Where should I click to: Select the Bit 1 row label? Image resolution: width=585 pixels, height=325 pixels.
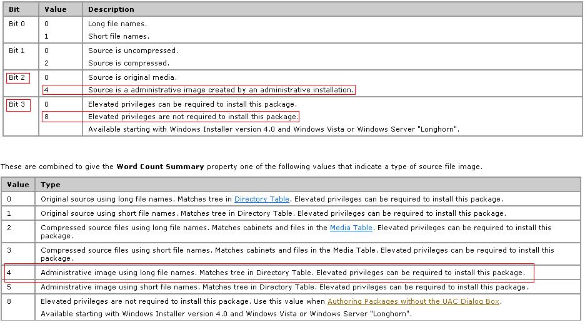pyautogui.click(x=16, y=51)
